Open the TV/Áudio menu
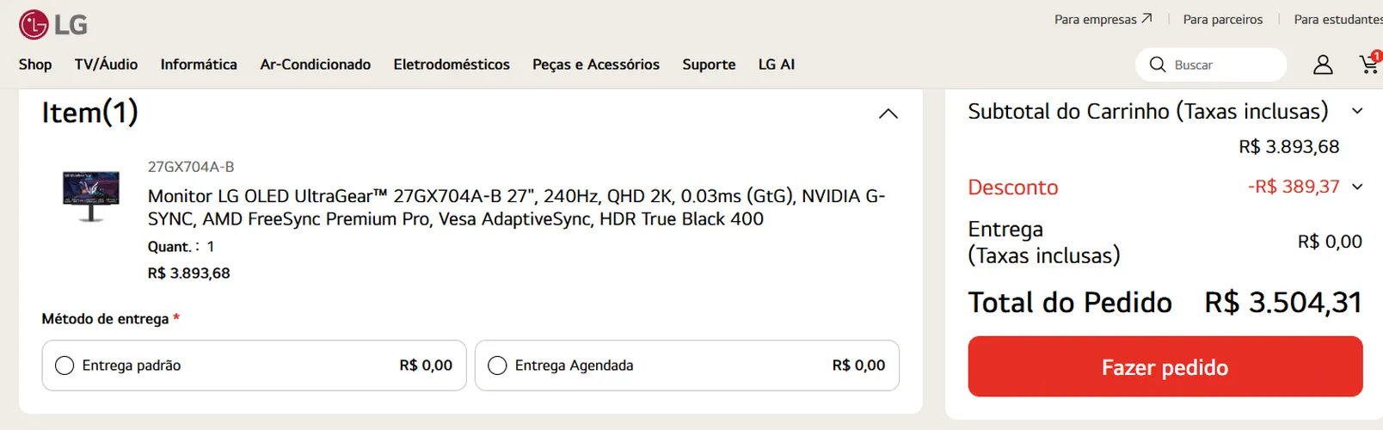This screenshot has width=1383, height=430. [x=106, y=64]
